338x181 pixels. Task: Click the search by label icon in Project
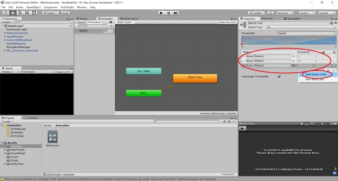click(x=229, y=121)
